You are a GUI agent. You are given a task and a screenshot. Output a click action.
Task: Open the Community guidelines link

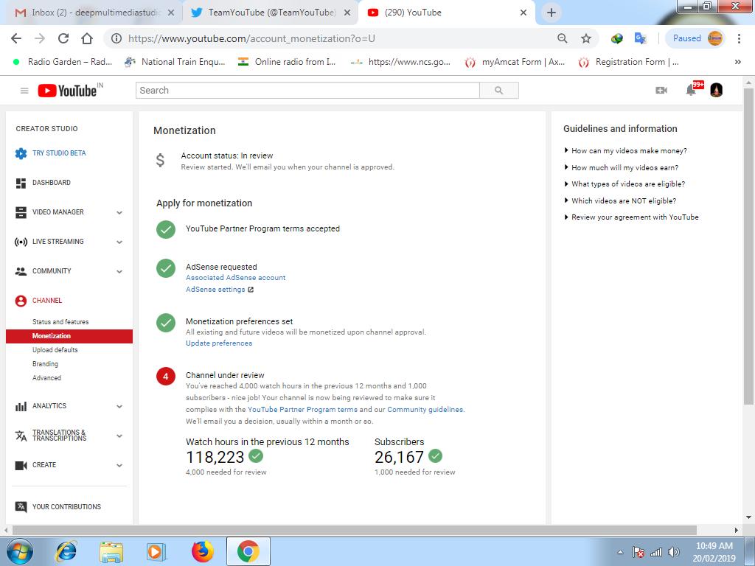(425, 410)
